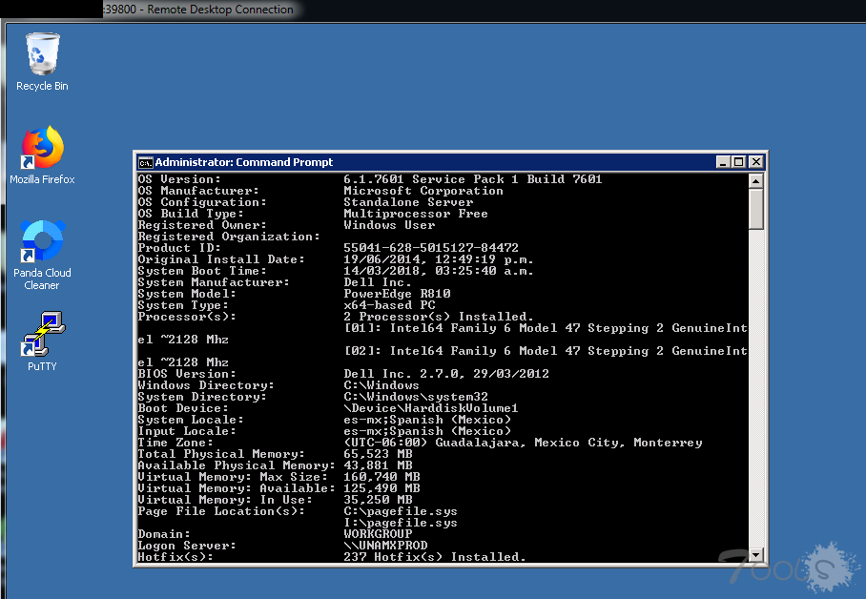Click the '2 Processor(s) Installed.' text

439,317
